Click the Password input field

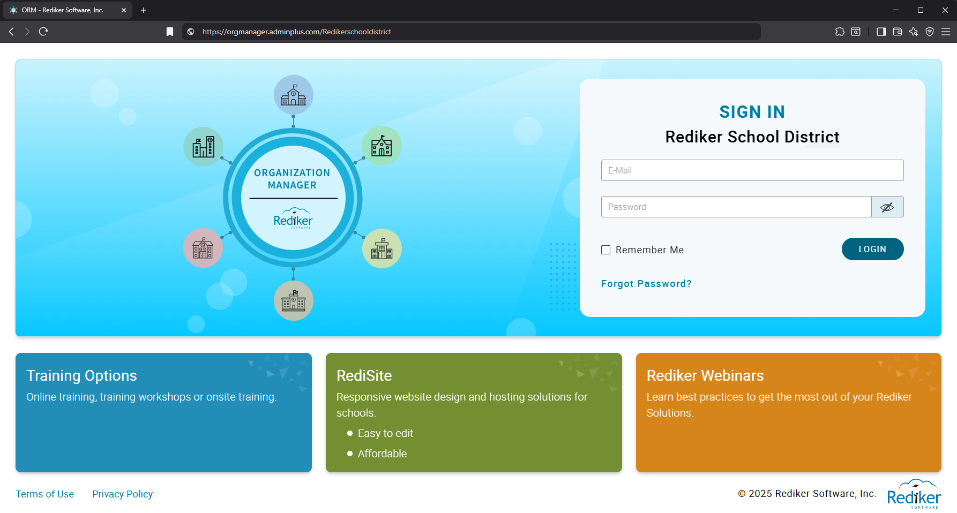[x=736, y=207]
